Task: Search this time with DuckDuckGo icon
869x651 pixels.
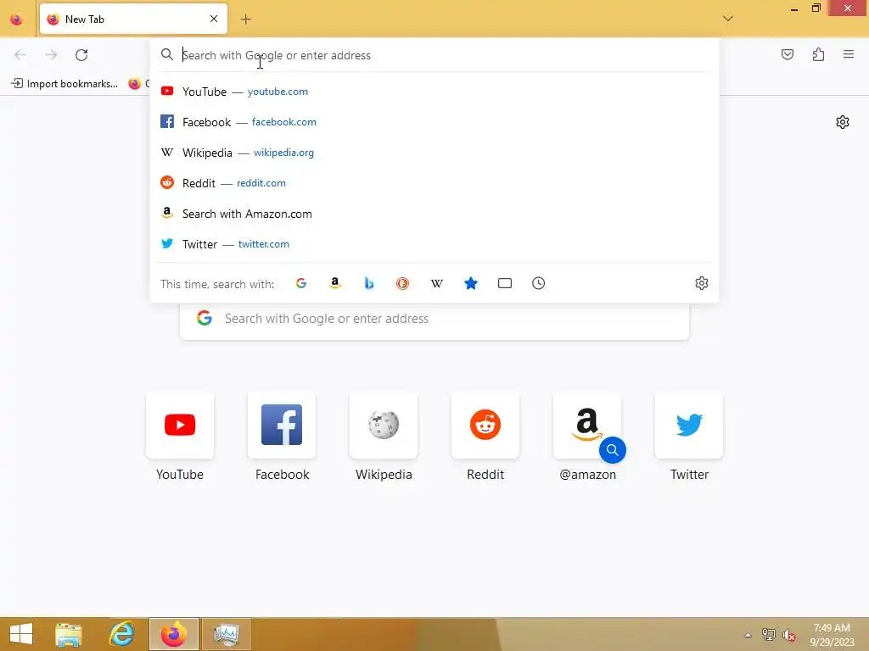Action: (x=403, y=283)
